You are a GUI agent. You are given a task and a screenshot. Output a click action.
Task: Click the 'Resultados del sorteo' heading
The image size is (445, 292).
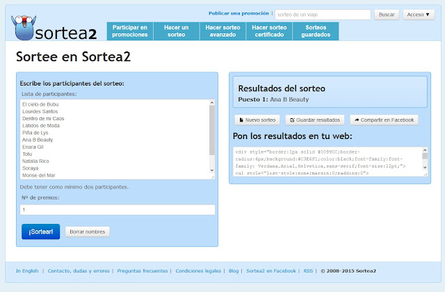pos(282,88)
